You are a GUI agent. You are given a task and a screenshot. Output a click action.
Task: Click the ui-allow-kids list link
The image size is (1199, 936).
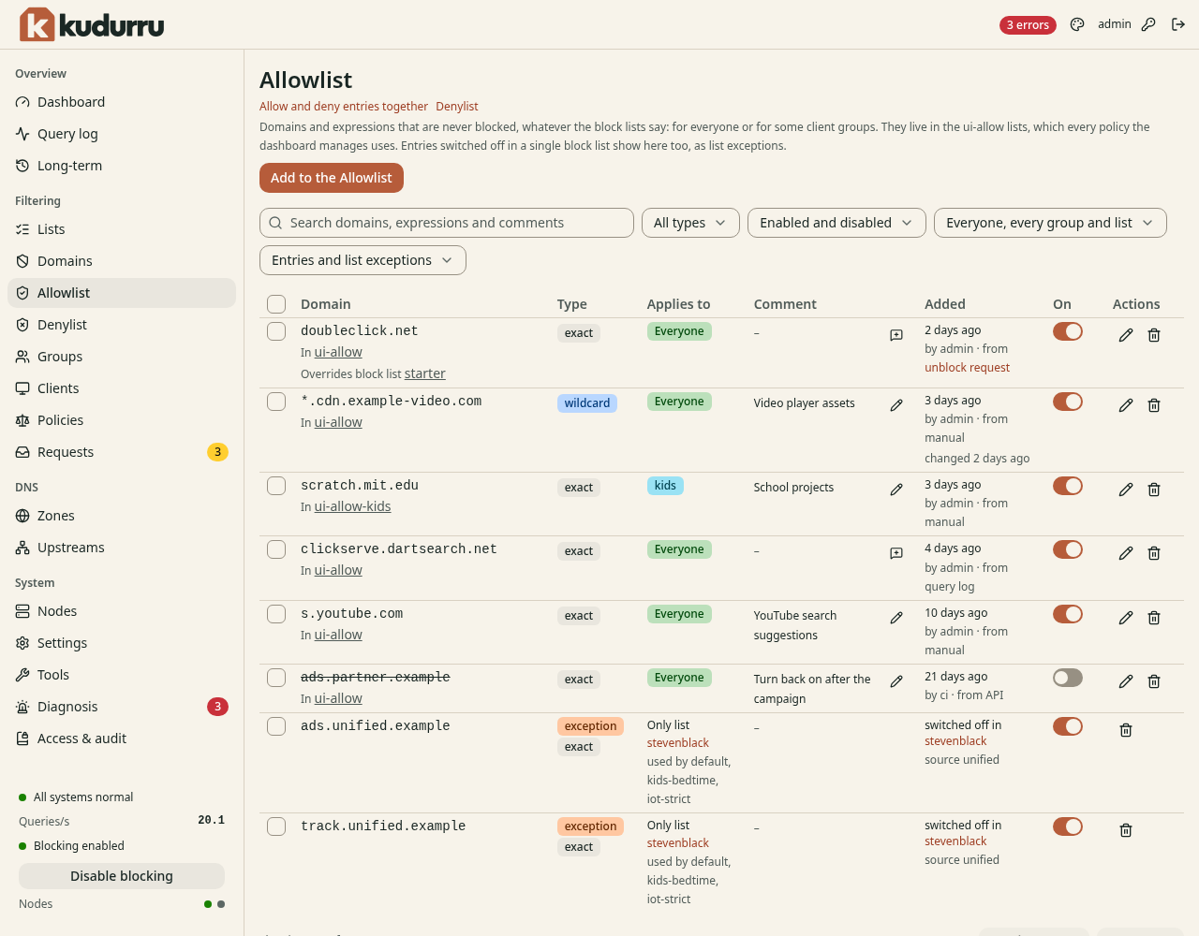[x=352, y=506]
